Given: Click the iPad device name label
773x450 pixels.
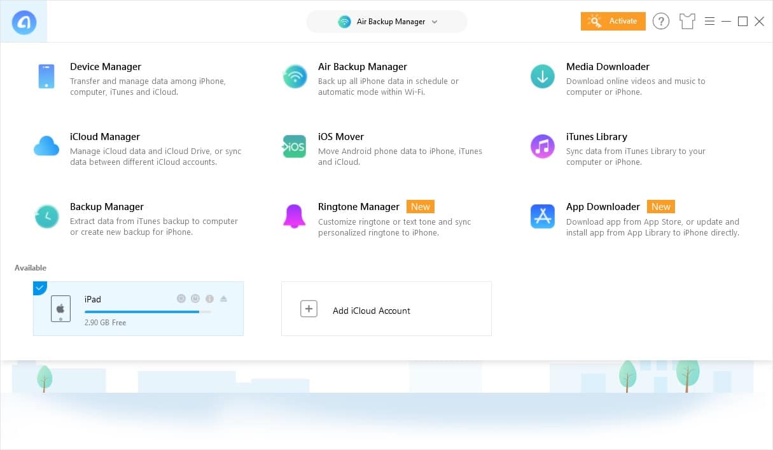Looking at the screenshot, I should point(93,299).
